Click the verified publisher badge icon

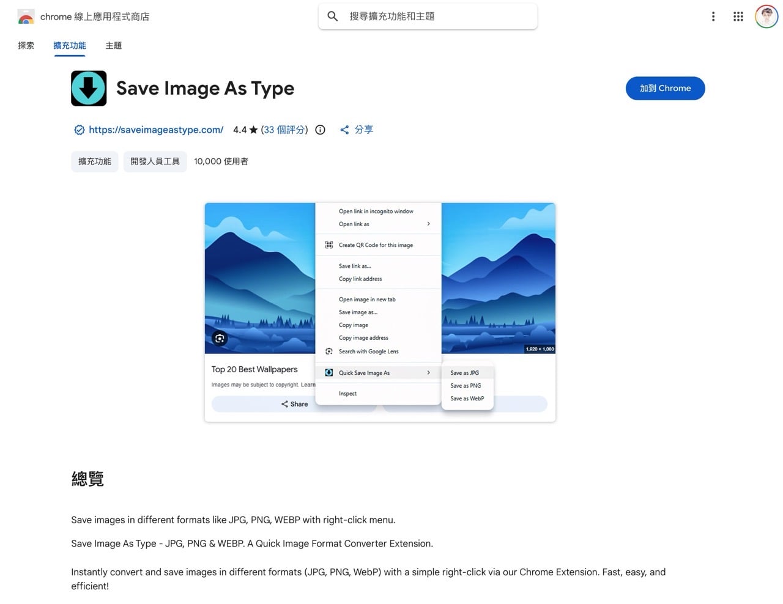[x=79, y=130]
